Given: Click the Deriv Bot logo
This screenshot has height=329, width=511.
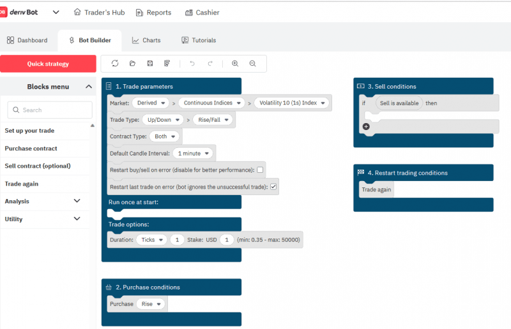Looking at the screenshot, I should [19, 12].
